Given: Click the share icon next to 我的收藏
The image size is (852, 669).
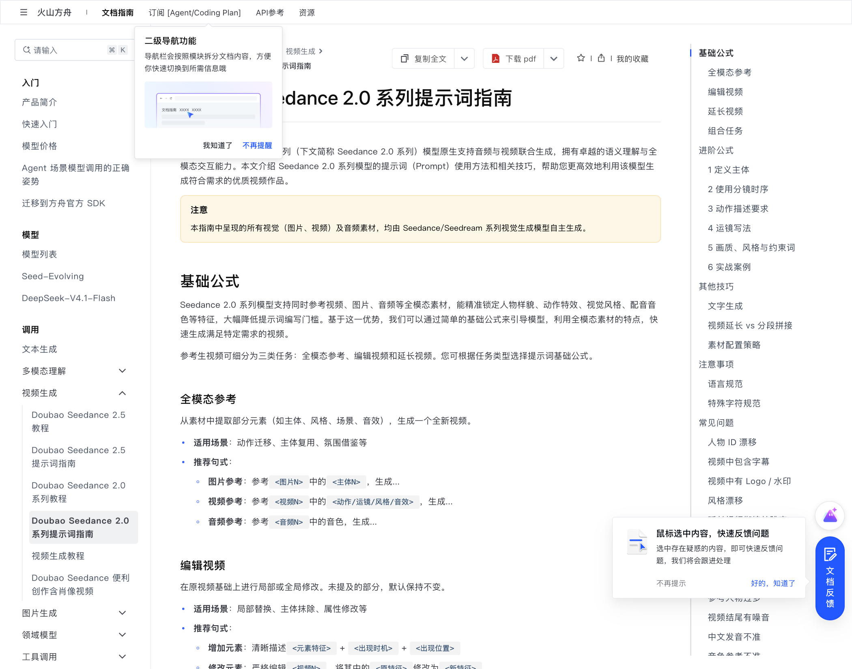Looking at the screenshot, I should tap(601, 58).
